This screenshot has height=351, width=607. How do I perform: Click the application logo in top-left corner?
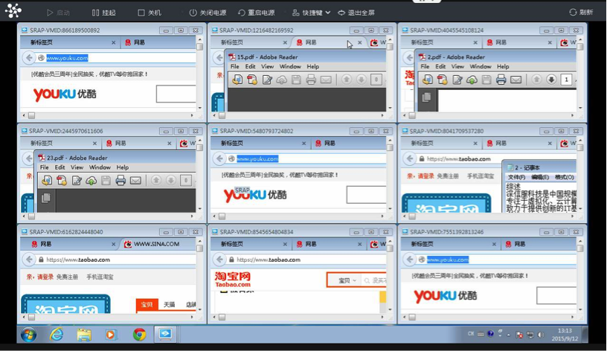[x=13, y=10]
